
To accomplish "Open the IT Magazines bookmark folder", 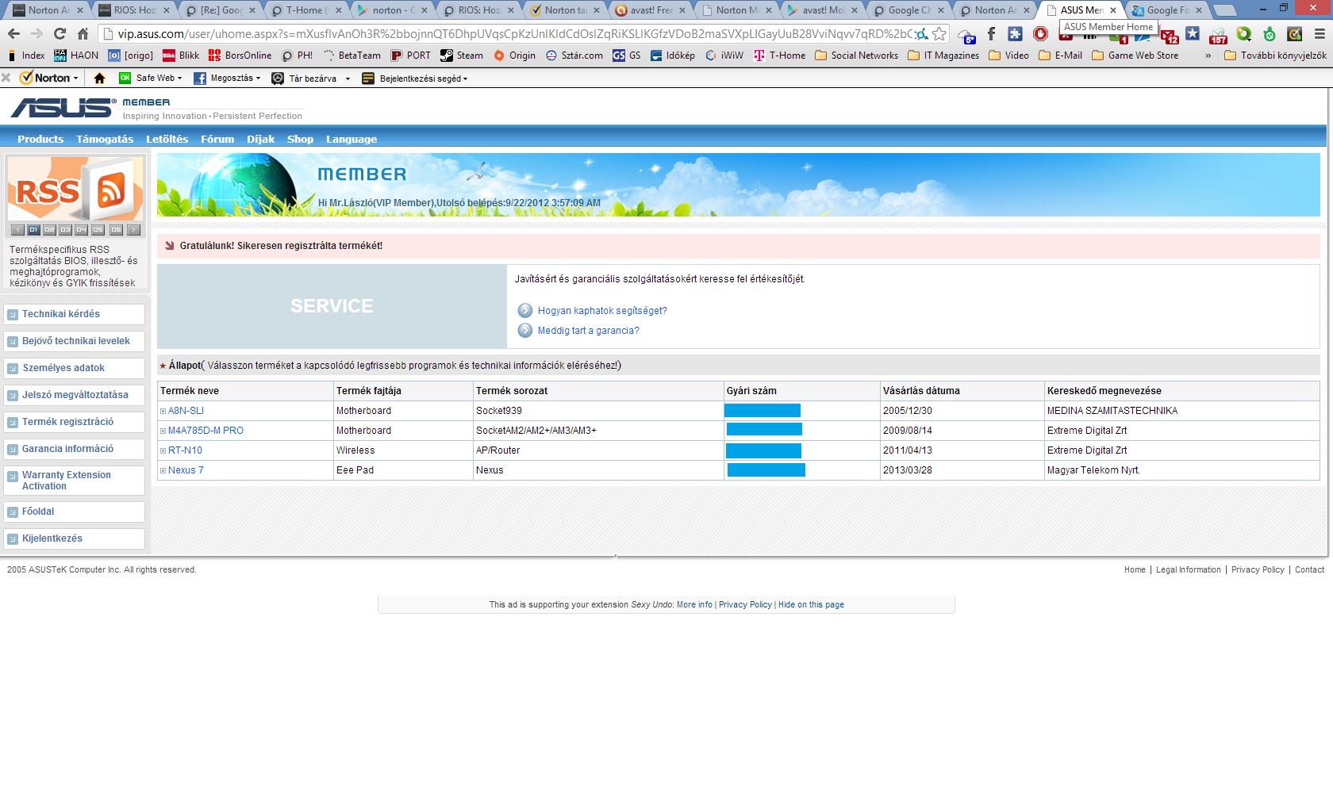I will pos(943,56).
